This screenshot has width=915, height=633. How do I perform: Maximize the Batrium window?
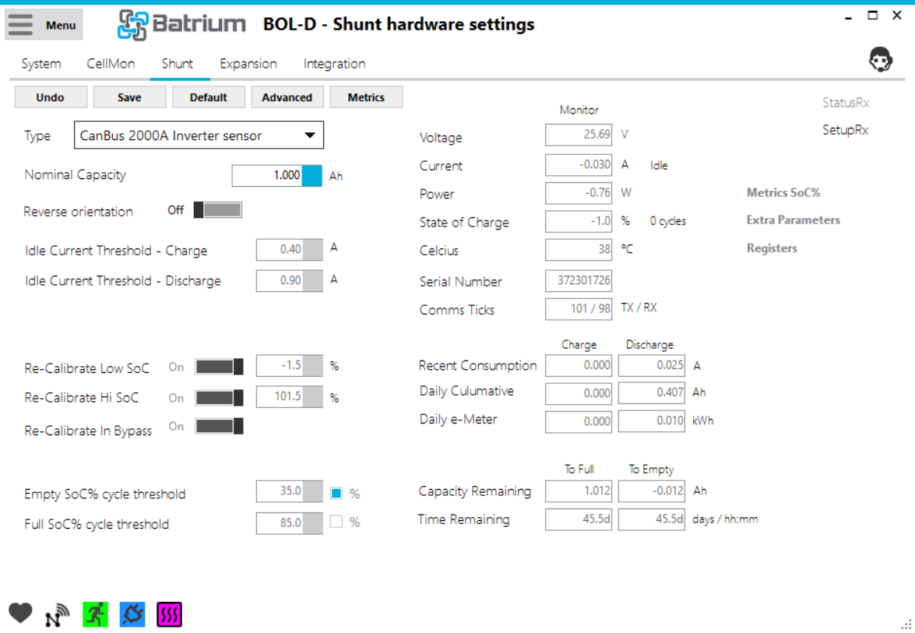[x=872, y=15]
